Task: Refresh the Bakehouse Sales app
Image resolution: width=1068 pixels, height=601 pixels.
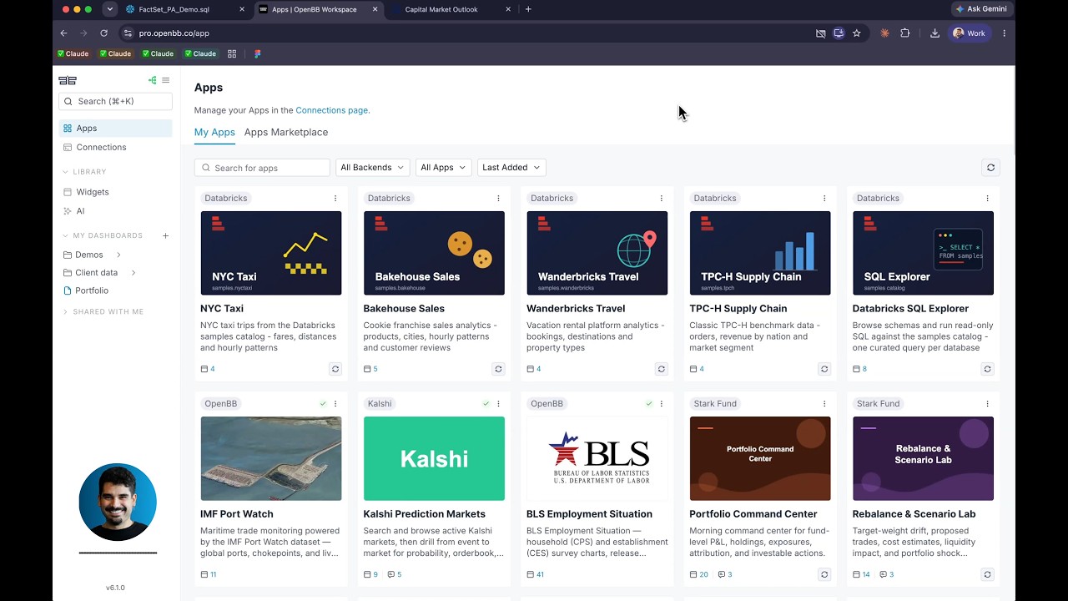Action: (498, 369)
